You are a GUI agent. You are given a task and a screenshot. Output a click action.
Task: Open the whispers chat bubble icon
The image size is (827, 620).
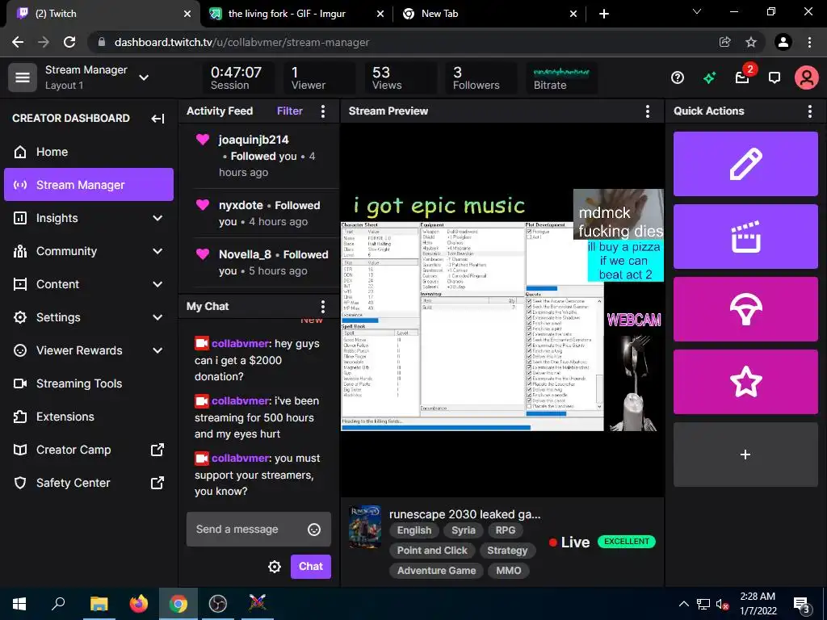(775, 78)
